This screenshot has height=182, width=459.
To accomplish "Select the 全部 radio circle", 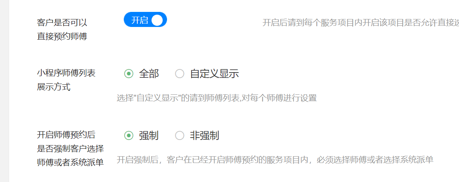I will pos(129,74).
